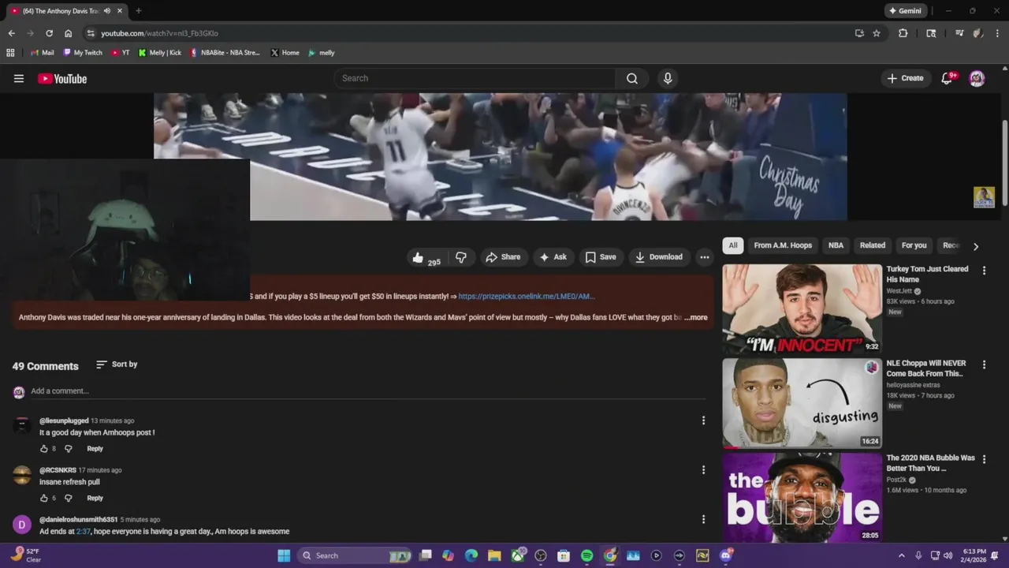The height and width of the screenshot is (568, 1009).
Task: Open the Mail bookmark
Action: coord(43,53)
